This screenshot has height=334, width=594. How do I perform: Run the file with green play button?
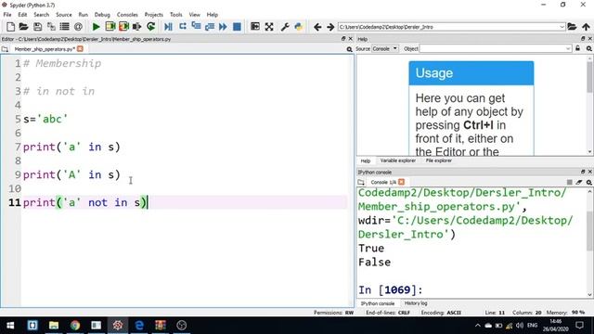tap(97, 27)
